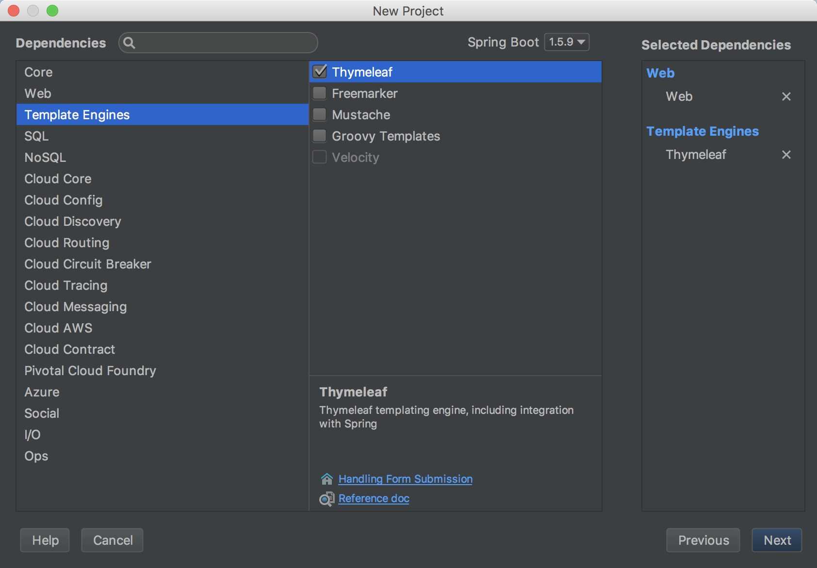Remove Thymeleaf from selected dependencies
817x568 pixels.
(786, 155)
